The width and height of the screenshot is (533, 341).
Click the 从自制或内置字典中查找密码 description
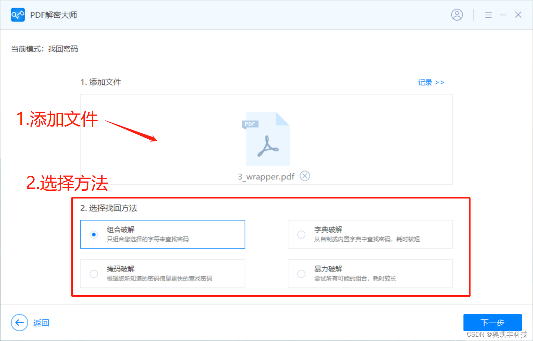coord(367,239)
